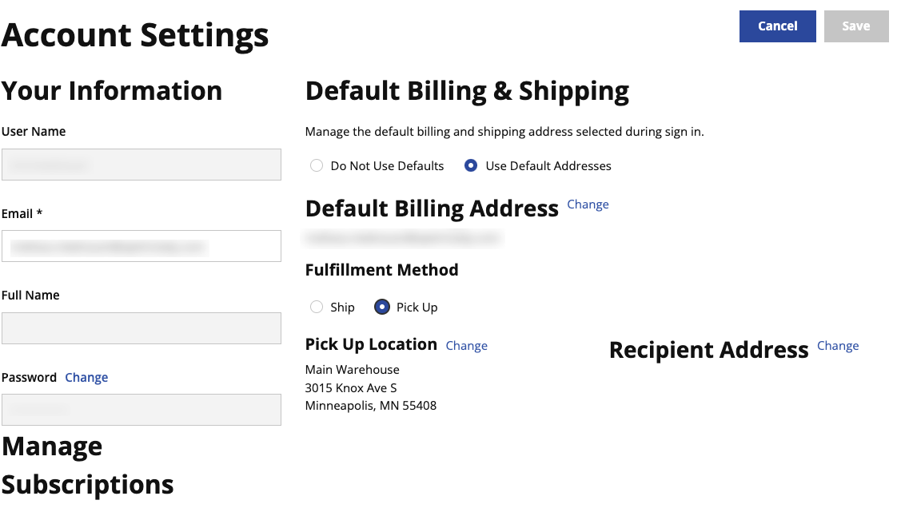Click the Password field
The image size is (905, 508).
pos(141,410)
